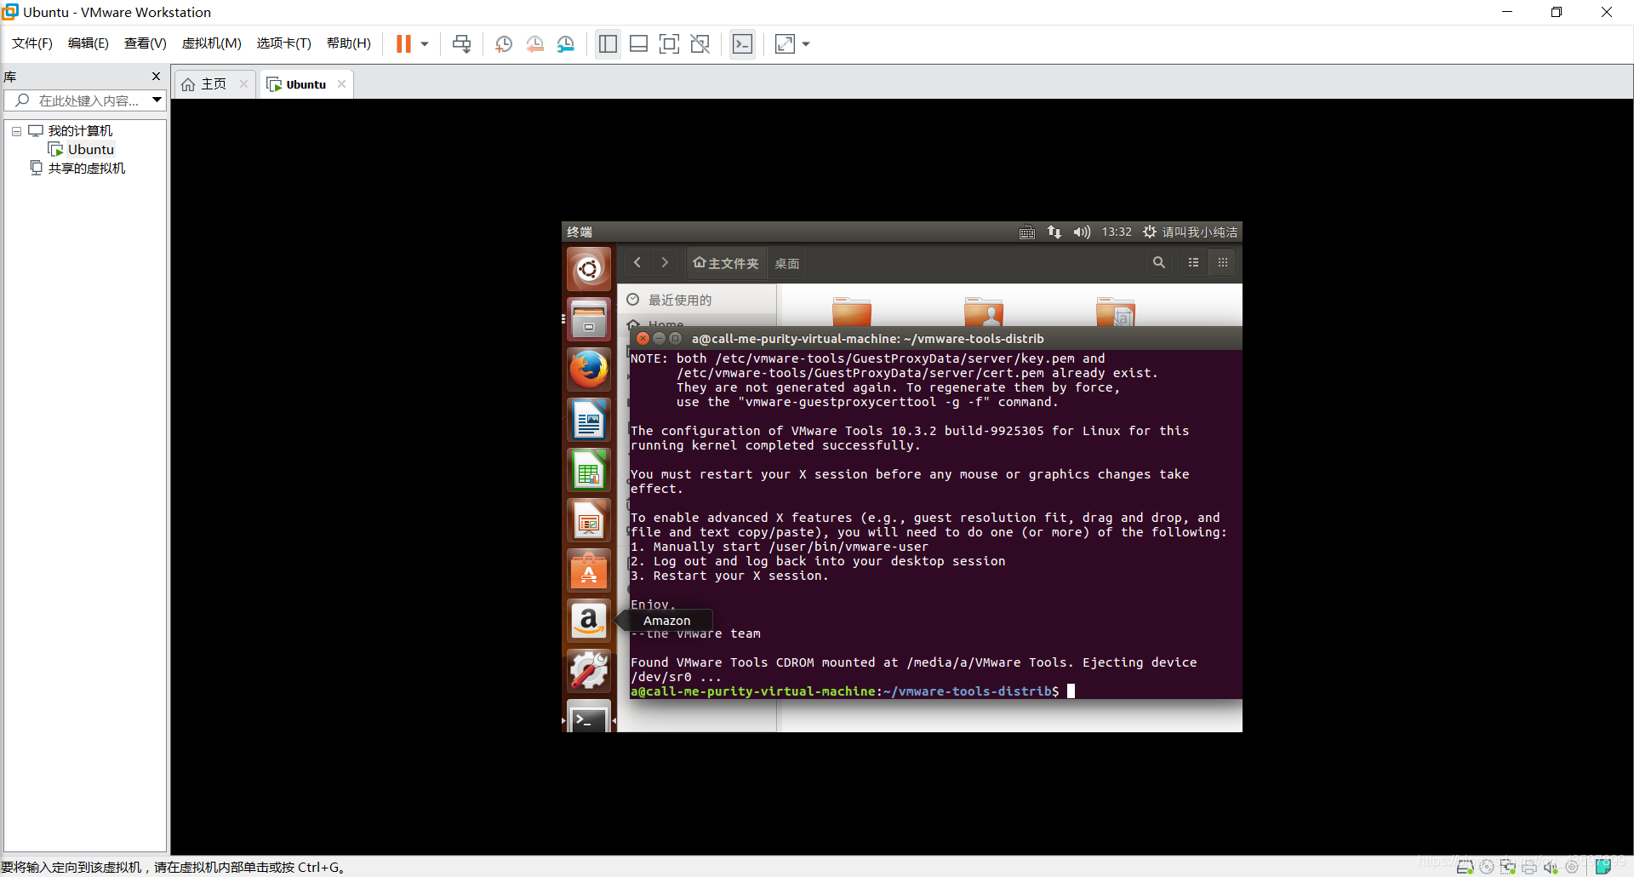Close the 主页 tab
The width and height of the screenshot is (1634, 877).
(243, 84)
